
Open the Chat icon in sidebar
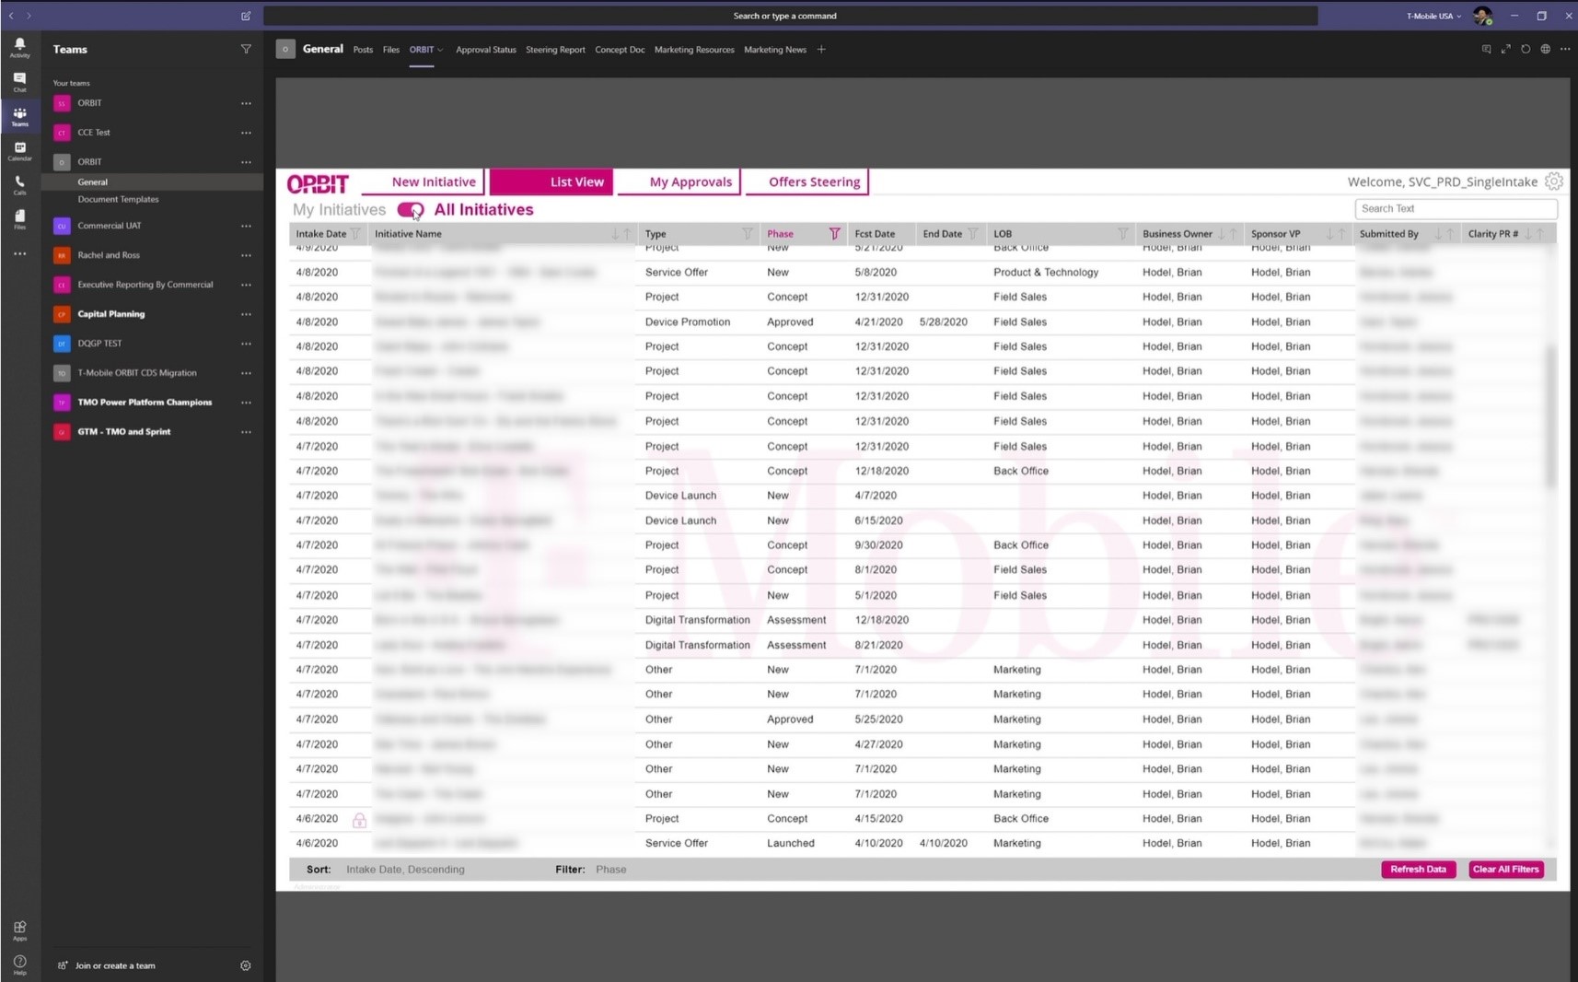(19, 81)
